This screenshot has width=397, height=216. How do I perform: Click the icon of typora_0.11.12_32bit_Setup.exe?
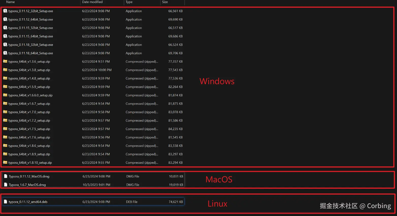pos(5,11)
